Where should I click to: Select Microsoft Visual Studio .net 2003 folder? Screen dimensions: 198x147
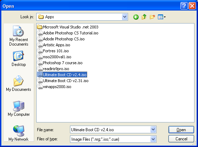[68, 27]
